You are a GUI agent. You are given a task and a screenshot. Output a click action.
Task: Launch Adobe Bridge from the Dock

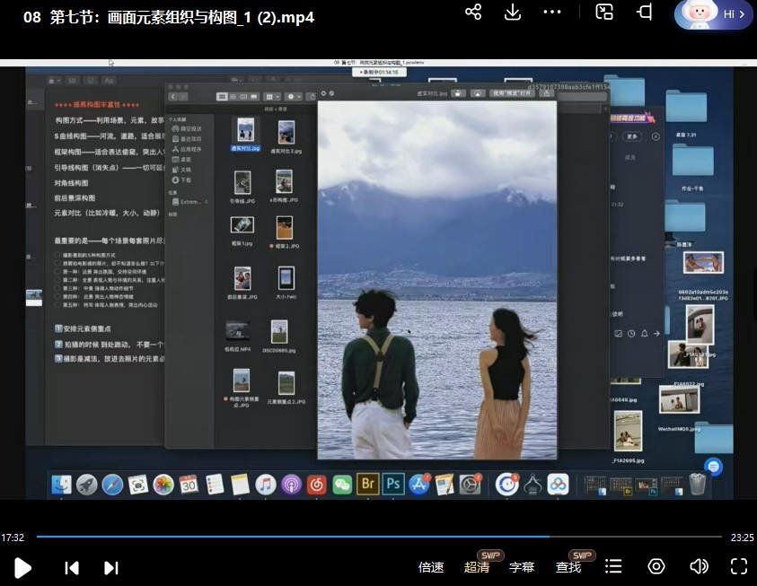coord(367,485)
